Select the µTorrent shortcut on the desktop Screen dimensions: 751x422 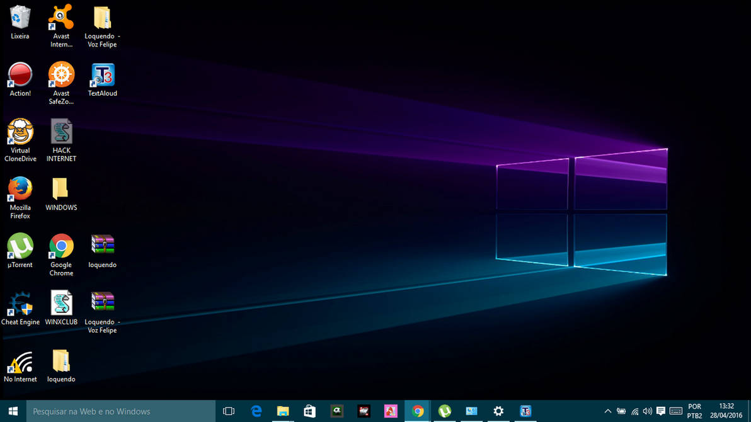[20, 251]
